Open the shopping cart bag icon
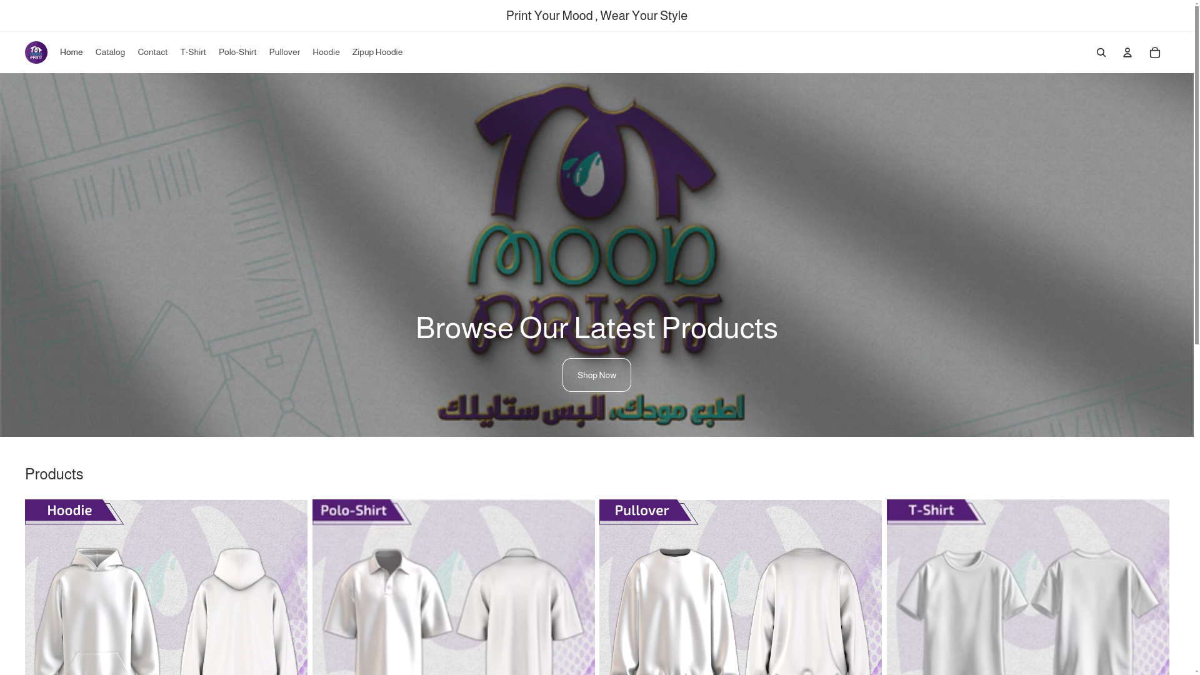The image size is (1200, 675). 1155,52
